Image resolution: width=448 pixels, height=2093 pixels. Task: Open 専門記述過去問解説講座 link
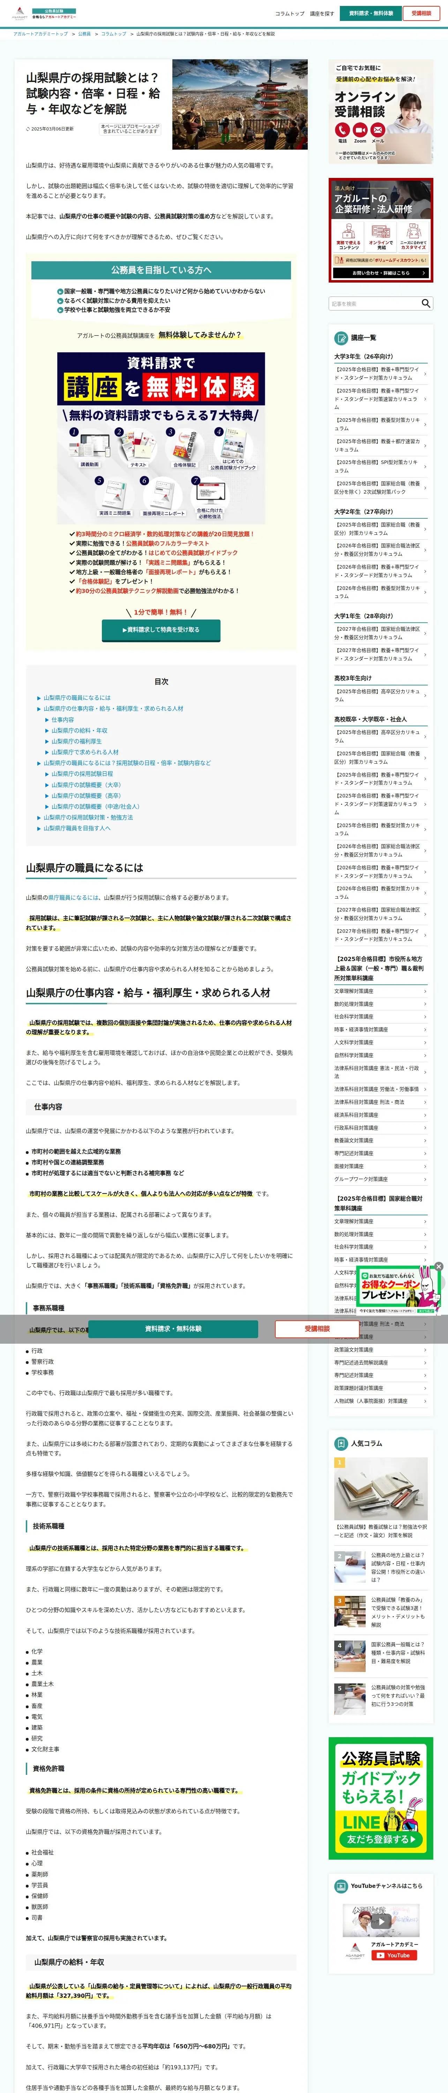(x=381, y=1363)
